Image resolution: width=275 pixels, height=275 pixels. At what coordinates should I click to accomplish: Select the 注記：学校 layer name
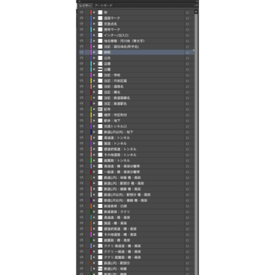coord(112,75)
